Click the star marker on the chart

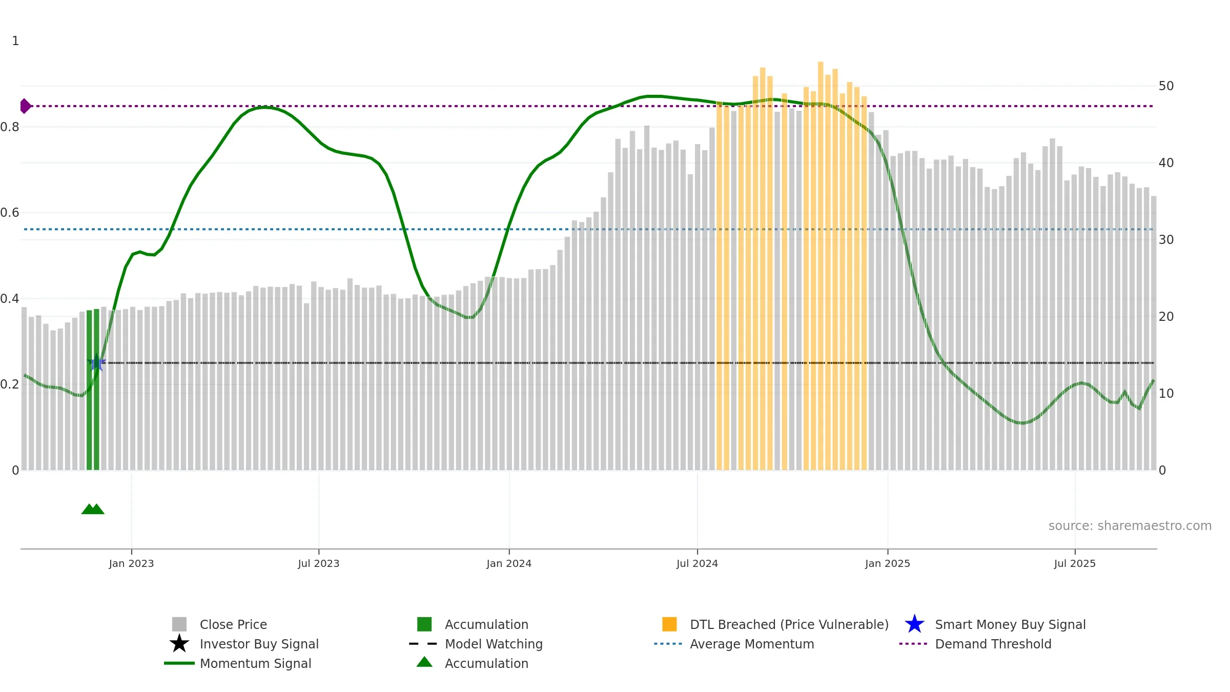click(x=96, y=363)
